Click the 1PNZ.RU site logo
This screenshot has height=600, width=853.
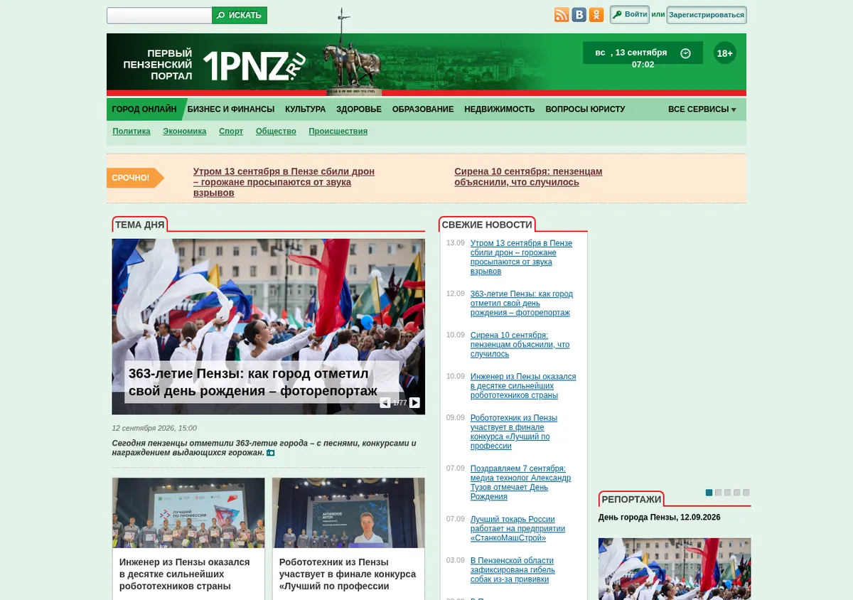point(254,66)
